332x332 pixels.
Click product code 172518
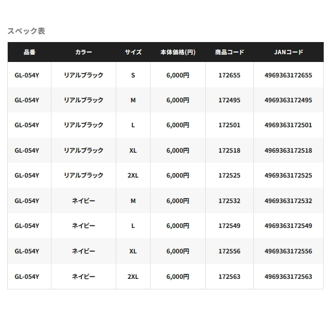click(230, 151)
